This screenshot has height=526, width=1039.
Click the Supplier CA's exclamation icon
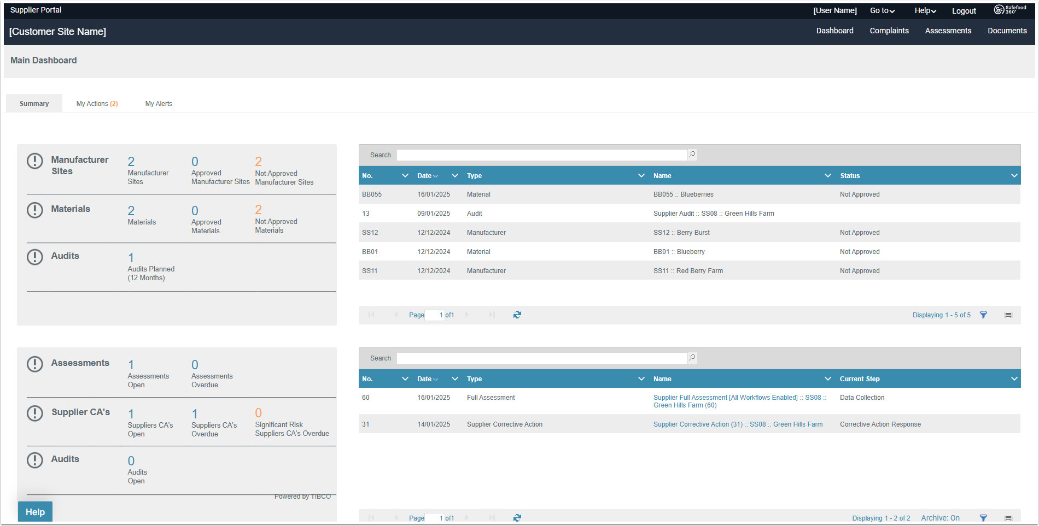click(35, 413)
